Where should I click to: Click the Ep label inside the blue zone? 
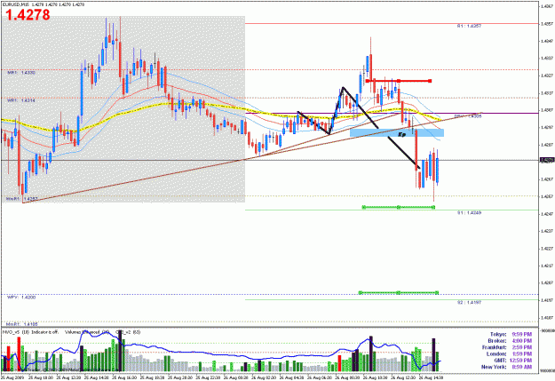(401, 134)
